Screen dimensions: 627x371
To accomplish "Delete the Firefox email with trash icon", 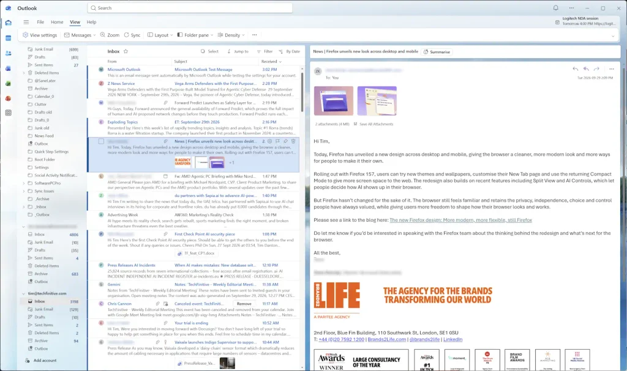I will click(x=293, y=141).
